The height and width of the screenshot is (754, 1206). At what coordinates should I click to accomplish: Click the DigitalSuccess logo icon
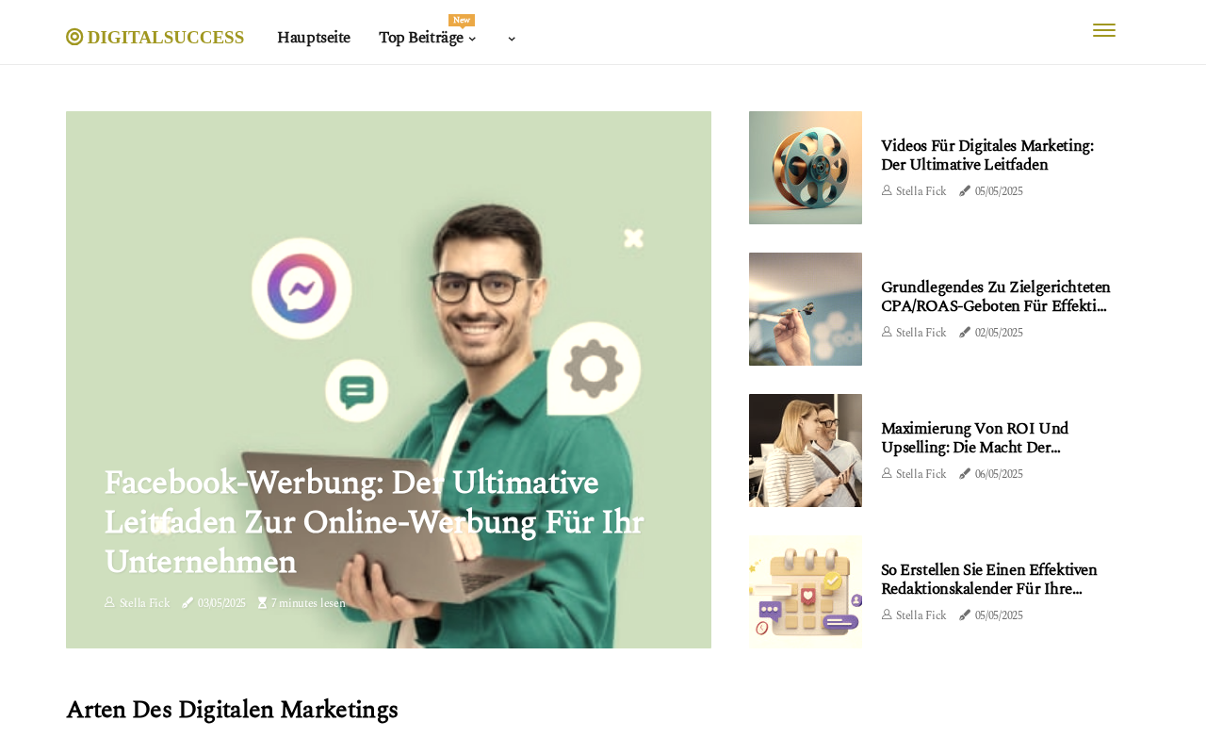coord(74,37)
